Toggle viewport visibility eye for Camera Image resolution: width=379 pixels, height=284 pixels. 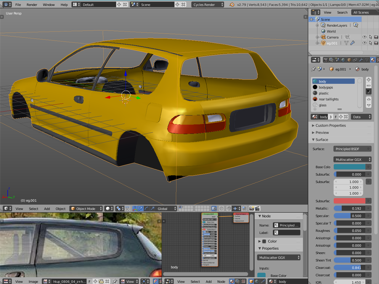click(x=364, y=37)
